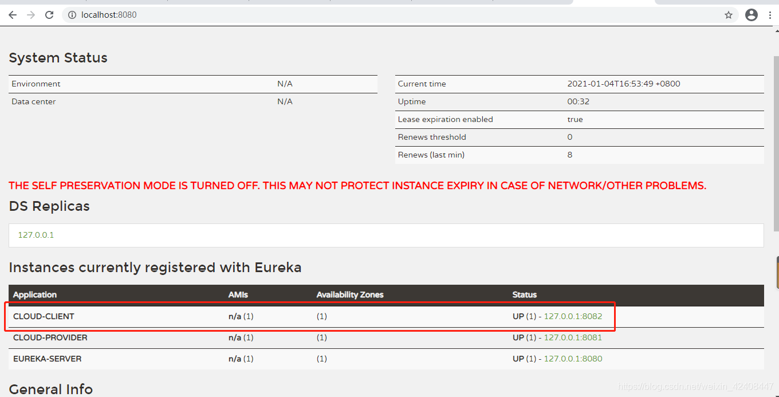This screenshot has height=397, width=779.
Task: Click the 'true' lease expiration value
Action: tap(575, 119)
